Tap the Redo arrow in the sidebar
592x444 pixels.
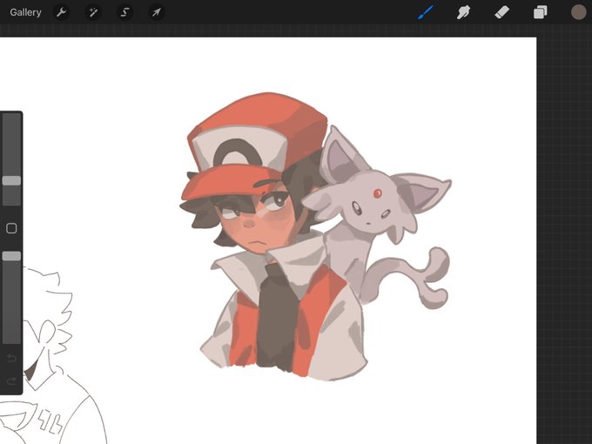coord(11,381)
